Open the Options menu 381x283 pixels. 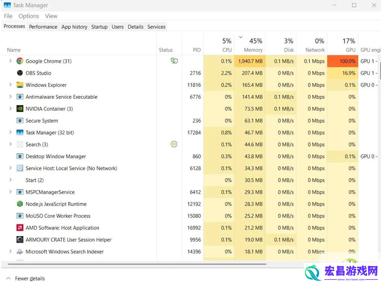29,16
